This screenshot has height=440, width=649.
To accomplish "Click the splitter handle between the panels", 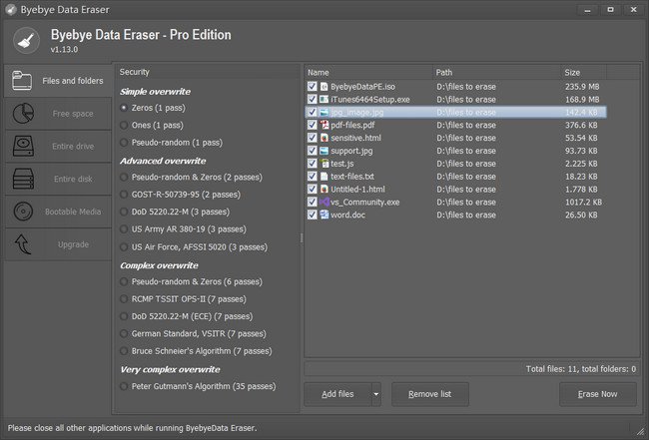I will click(x=302, y=237).
